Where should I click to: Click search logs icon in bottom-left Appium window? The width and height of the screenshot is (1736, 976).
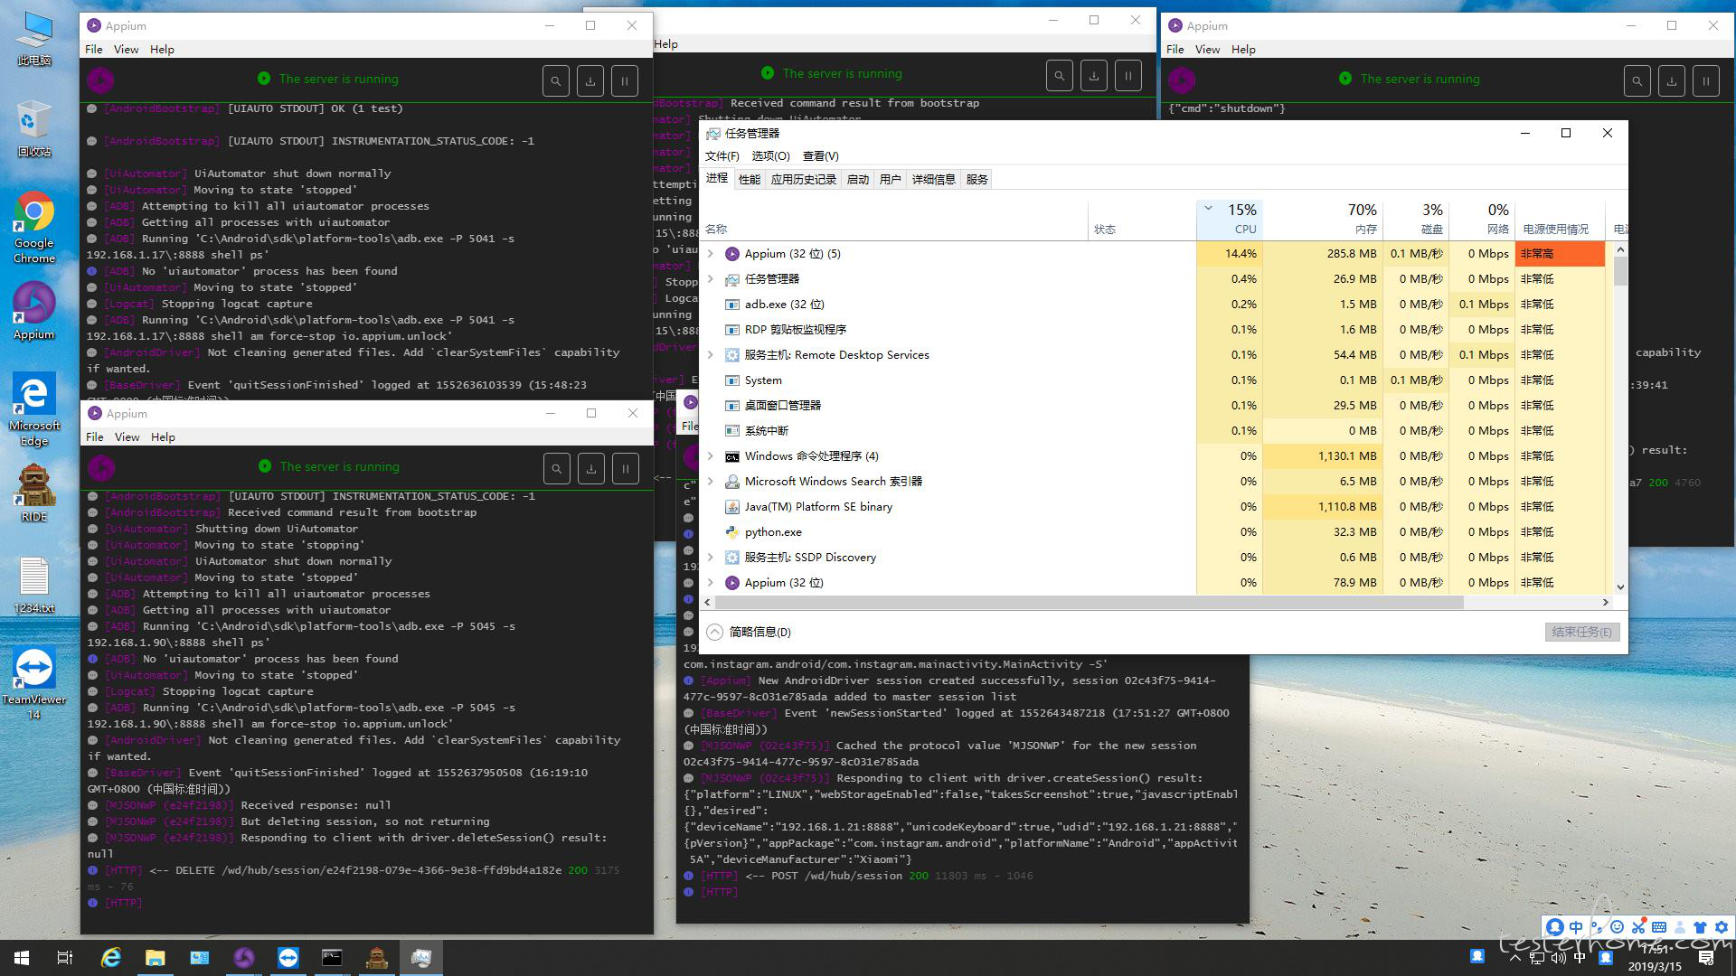click(557, 468)
